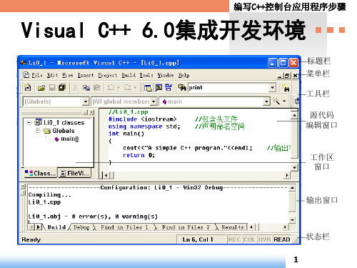Click the Save diskette icon
This screenshot has width=357, height=268.
(52, 88)
